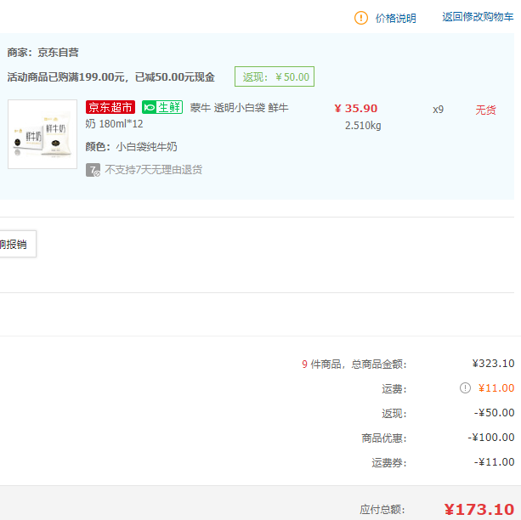
Task: Click the 运费券 label
Action: click(388, 462)
